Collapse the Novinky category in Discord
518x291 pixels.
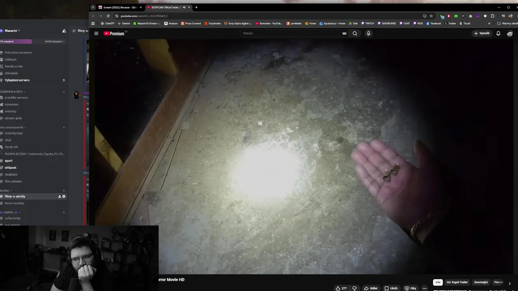coord(6,190)
